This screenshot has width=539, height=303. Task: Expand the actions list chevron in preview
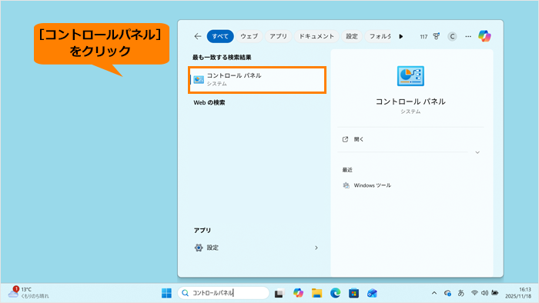click(x=477, y=152)
